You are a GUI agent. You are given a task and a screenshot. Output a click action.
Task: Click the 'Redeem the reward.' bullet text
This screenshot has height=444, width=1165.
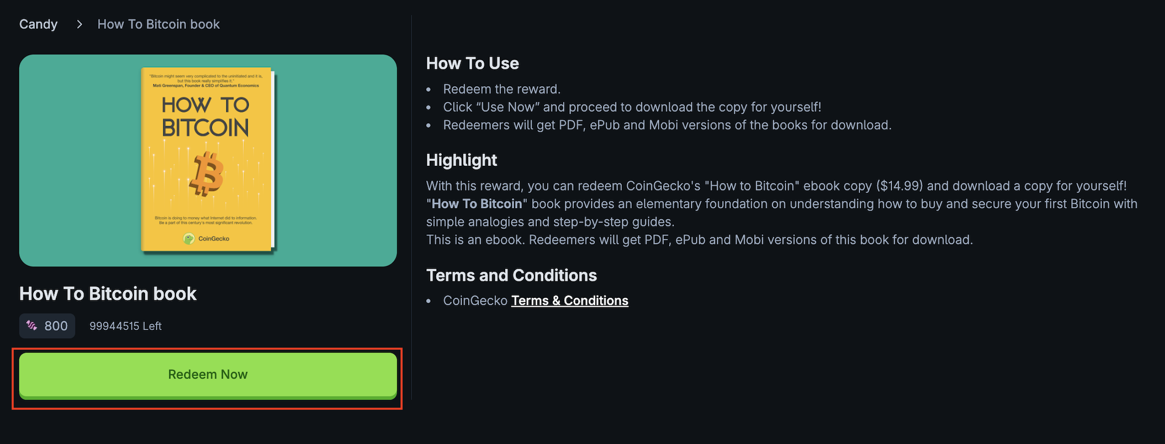pos(501,89)
